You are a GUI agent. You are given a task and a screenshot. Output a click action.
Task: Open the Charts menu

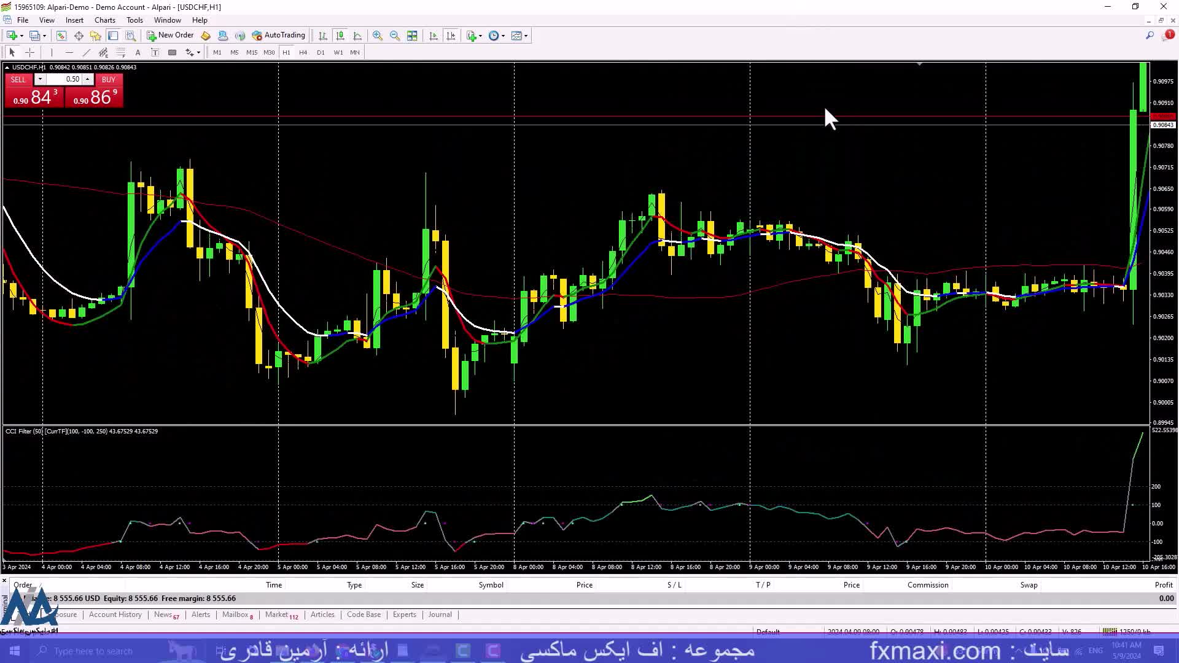(x=104, y=20)
